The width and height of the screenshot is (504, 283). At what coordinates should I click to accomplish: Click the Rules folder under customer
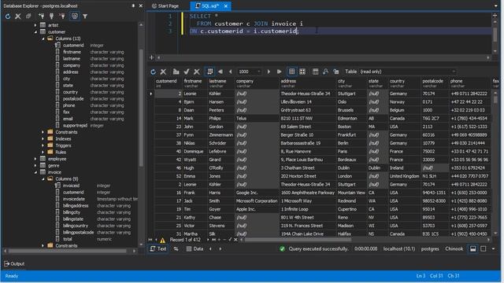coord(61,152)
